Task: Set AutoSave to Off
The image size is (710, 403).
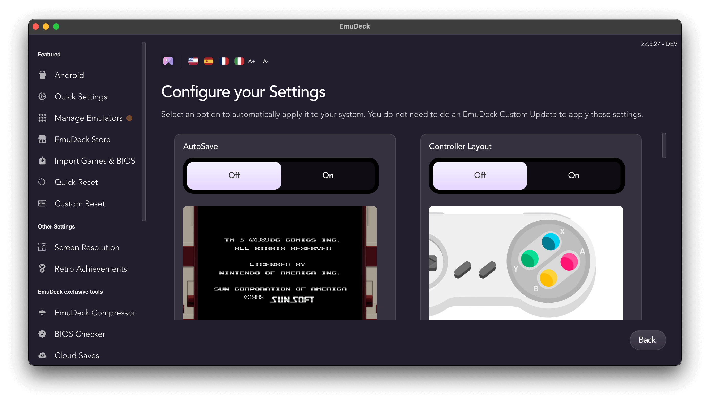Action: pyautogui.click(x=234, y=176)
